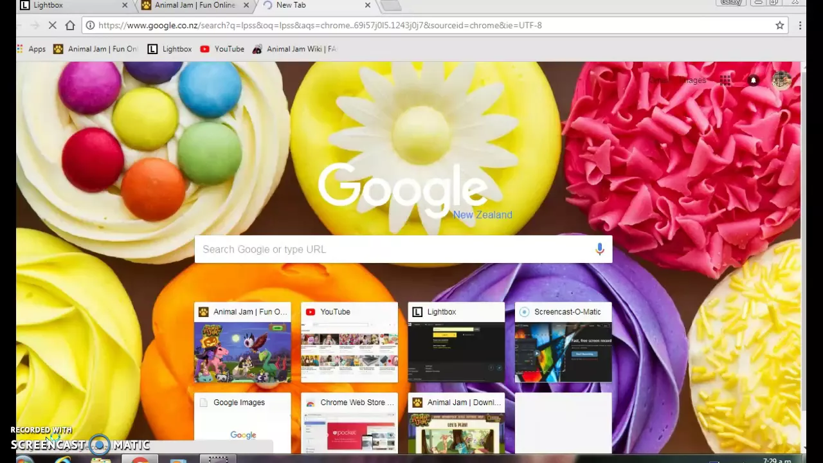
Task: Stop loading the page
Action: (x=53, y=26)
